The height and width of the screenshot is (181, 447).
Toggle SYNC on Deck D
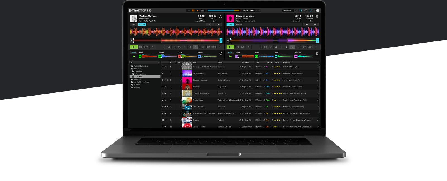click(x=230, y=53)
